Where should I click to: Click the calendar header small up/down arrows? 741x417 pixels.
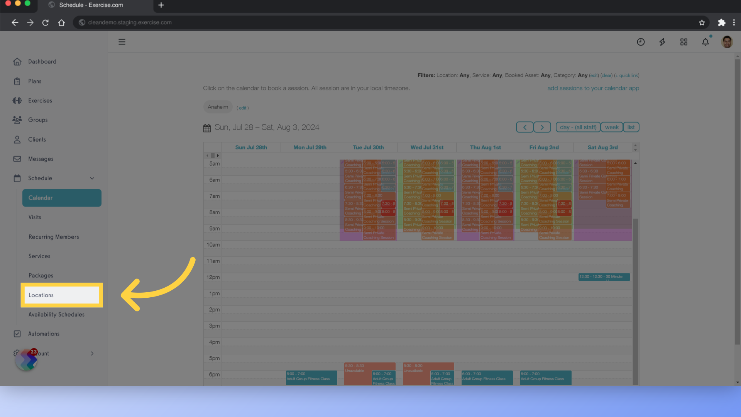point(635,147)
